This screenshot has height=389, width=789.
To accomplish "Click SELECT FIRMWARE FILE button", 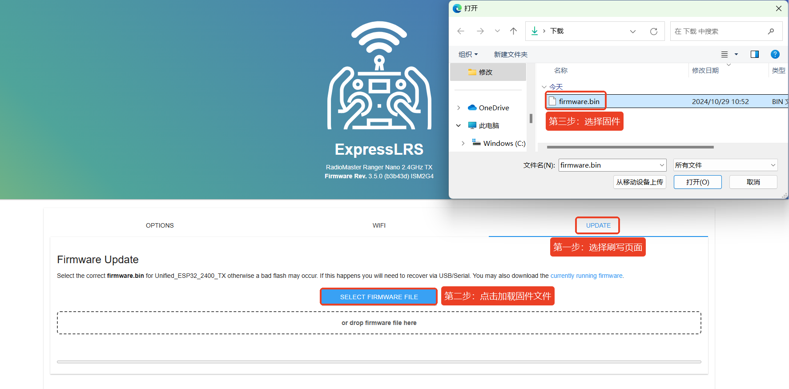I will pyautogui.click(x=379, y=297).
